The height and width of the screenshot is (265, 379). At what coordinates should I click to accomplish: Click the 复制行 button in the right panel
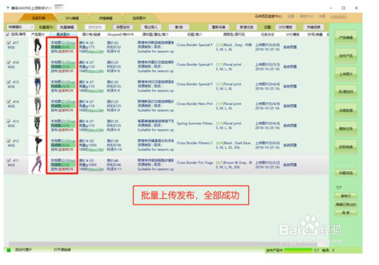(346, 195)
